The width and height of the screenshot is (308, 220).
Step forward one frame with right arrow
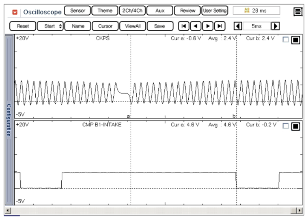click(x=208, y=26)
